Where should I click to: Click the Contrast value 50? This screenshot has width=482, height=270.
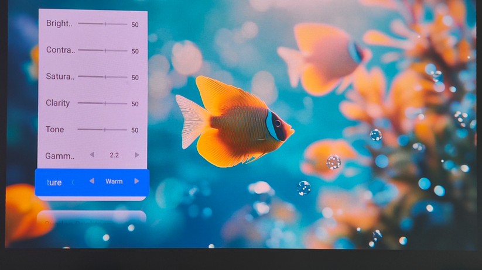(x=135, y=51)
